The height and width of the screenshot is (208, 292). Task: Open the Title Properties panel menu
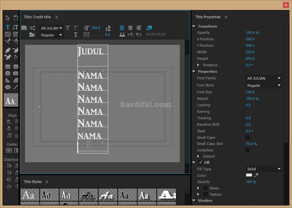(226, 17)
